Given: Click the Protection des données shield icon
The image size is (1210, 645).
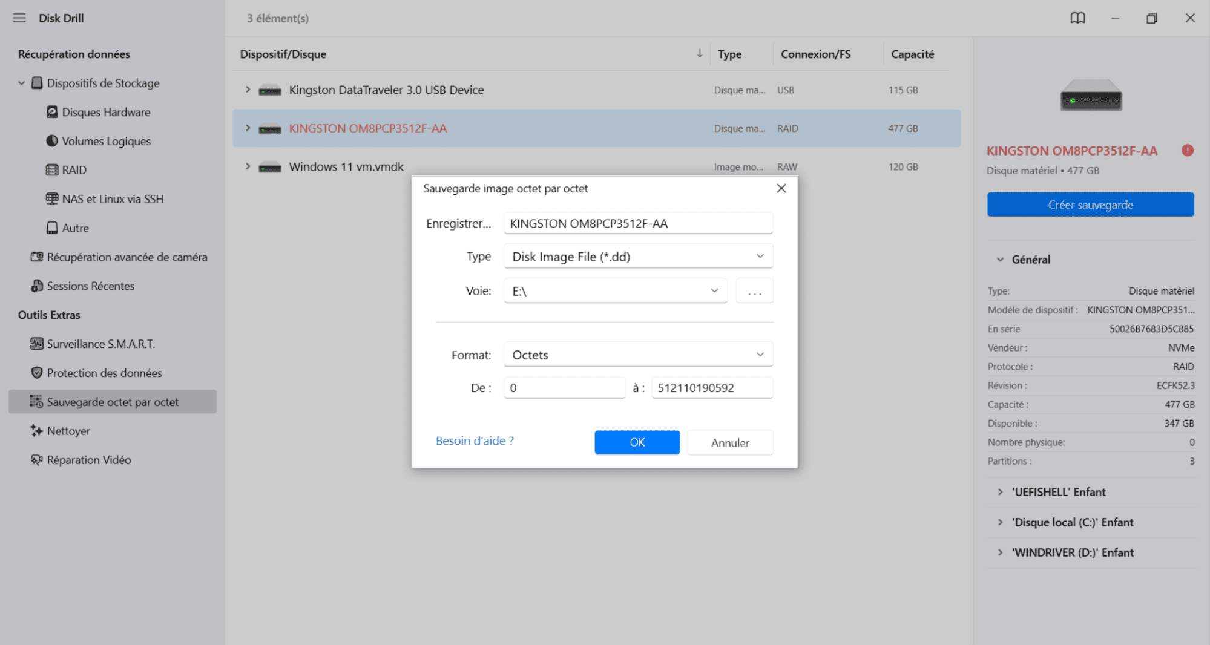Looking at the screenshot, I should 37,373.
